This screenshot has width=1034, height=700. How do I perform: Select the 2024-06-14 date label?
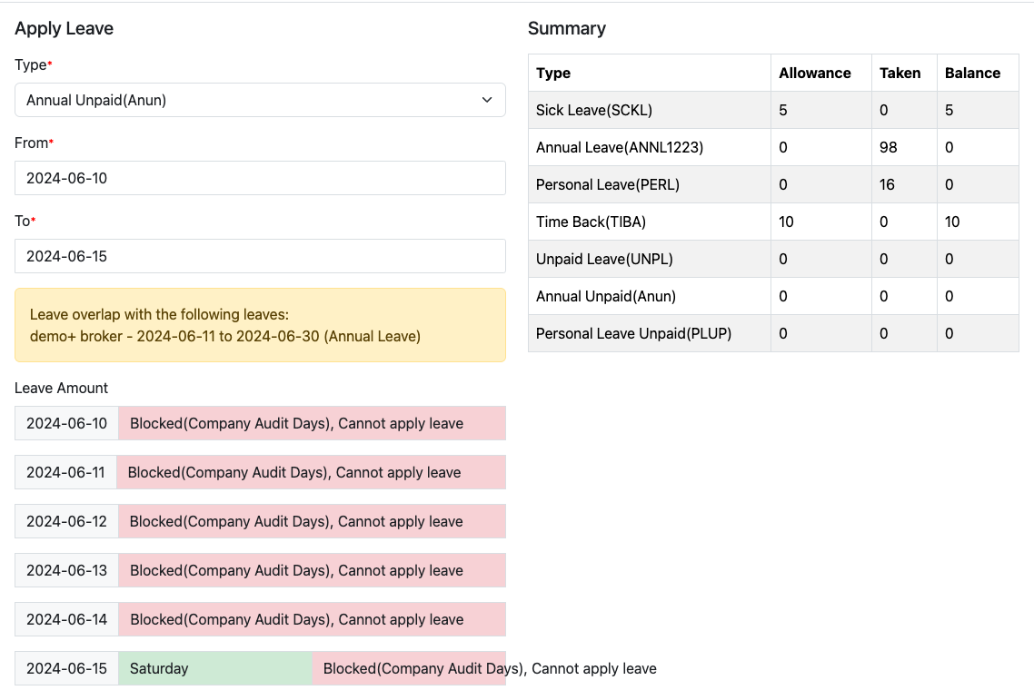click(x=66, y=619)
